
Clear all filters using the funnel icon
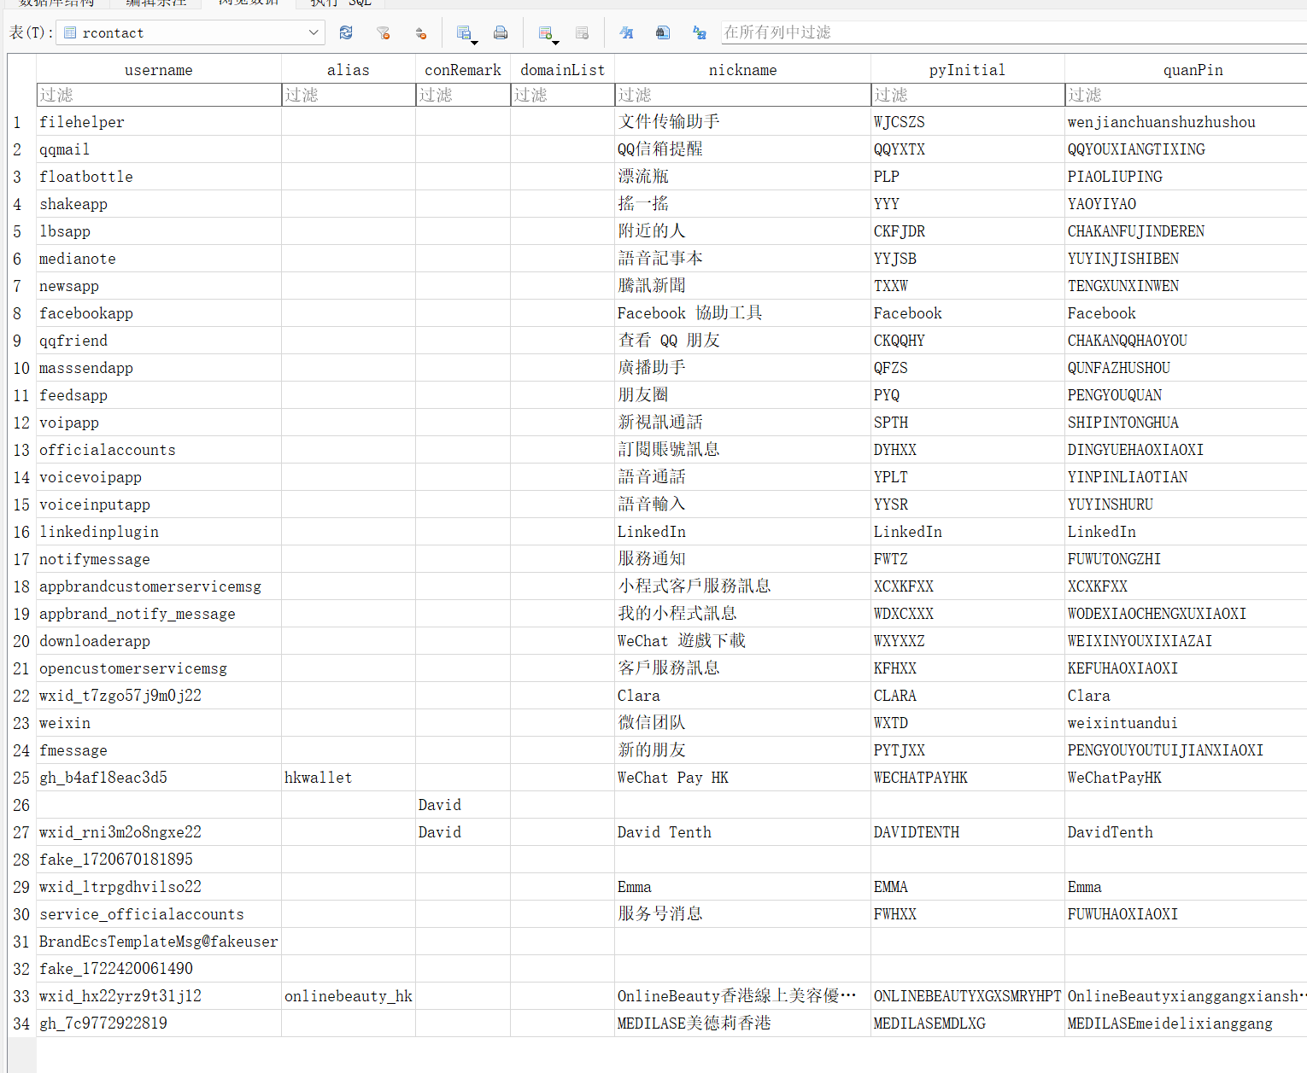[x=384, y=33]
